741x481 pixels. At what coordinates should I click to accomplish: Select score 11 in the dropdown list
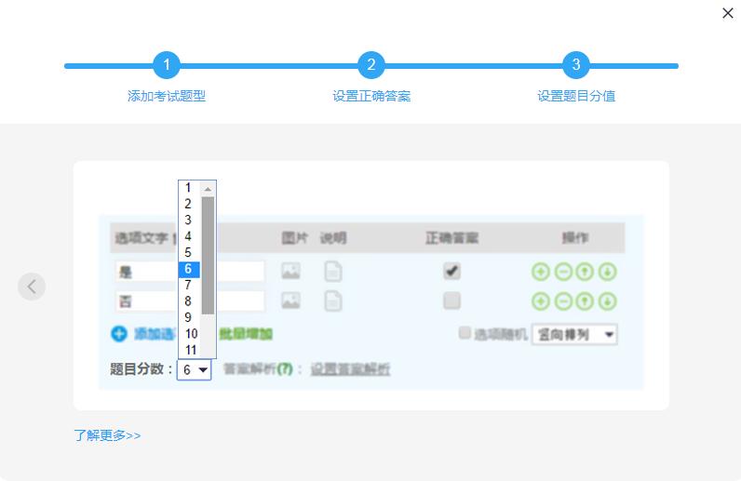(x=189, y=350)
